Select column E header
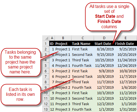 (126, 38)
